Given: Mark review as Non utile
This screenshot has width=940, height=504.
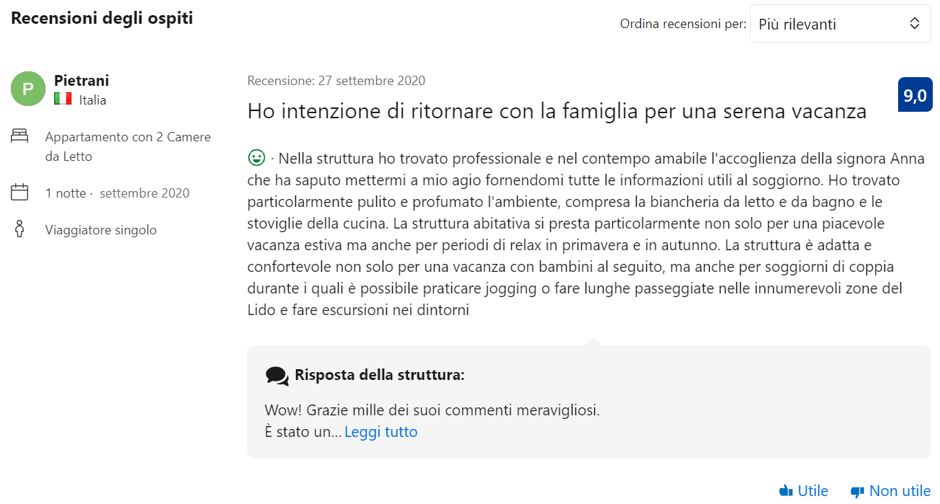Looking at the screenshot, I should click(x=891, y=491).
